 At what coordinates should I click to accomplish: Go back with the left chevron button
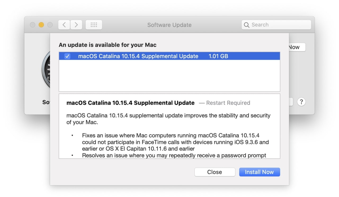(x=64, y=25)
